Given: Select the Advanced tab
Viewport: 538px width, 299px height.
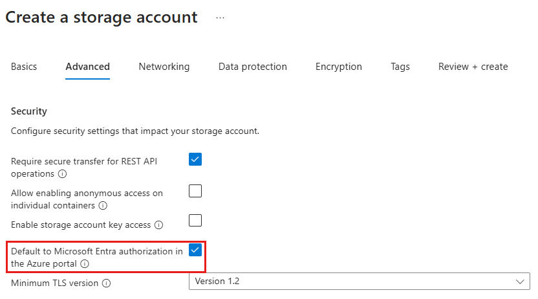Looking at the screenshot, I should click(x=88, y=67).
